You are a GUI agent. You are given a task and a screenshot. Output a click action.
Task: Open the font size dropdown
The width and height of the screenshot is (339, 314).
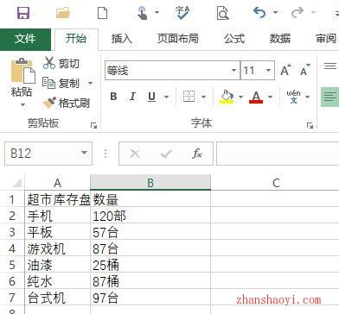[268, 70]
